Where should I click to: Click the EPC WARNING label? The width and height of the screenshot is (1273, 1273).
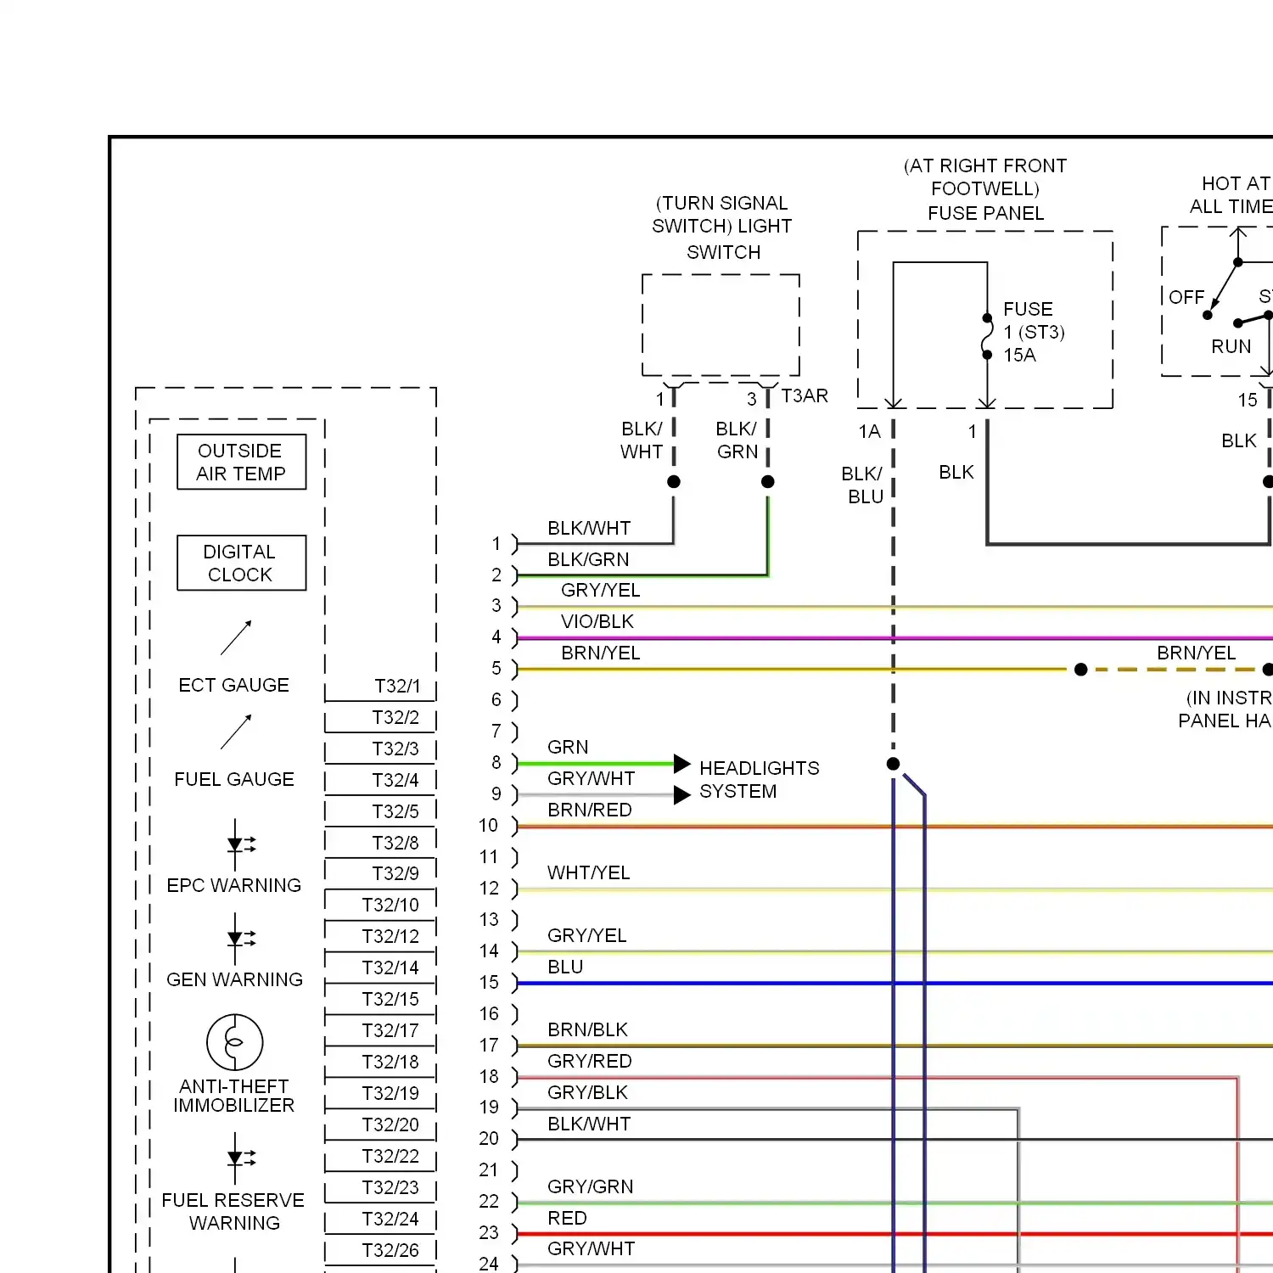pyautogui.click(x=234, y=885)
